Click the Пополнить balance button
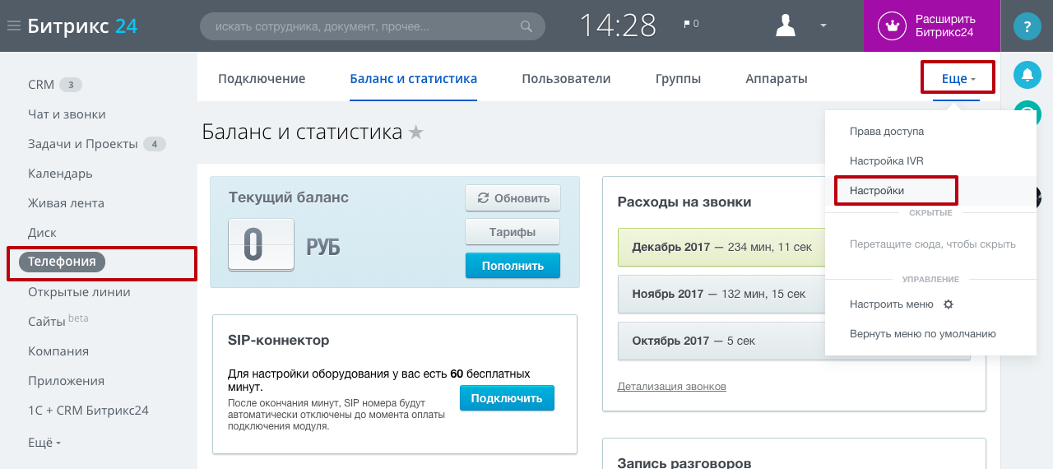 click(513, 266)
